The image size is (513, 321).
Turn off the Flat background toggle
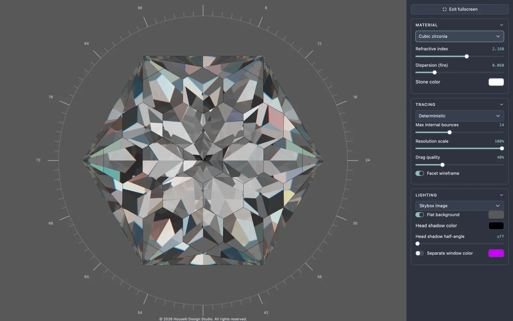(419, 215)
